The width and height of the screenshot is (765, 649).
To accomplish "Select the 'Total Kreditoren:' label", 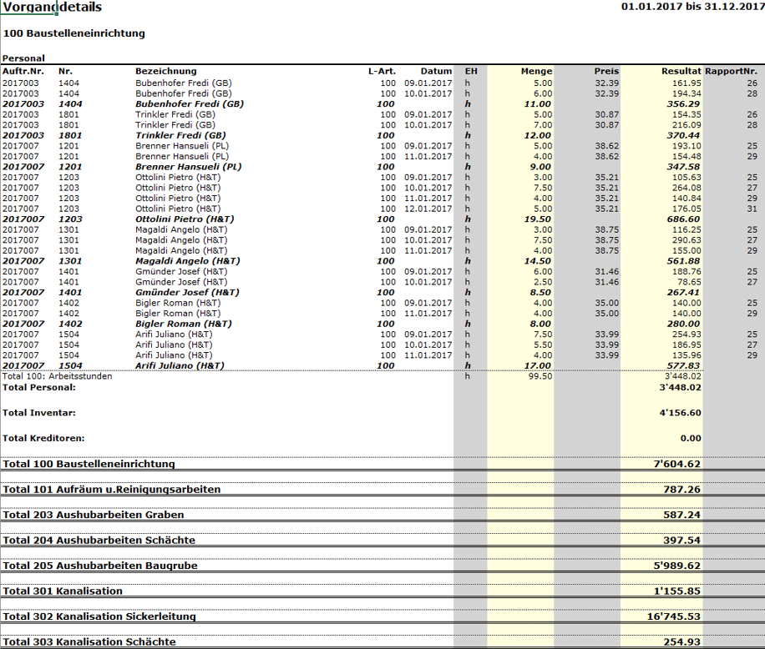I will click(43, 438).
